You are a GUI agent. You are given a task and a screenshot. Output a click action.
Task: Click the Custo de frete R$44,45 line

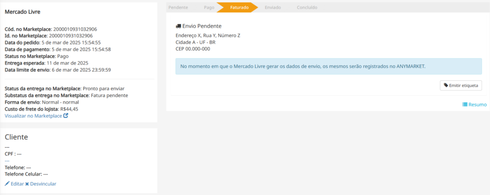pos(42,109)
